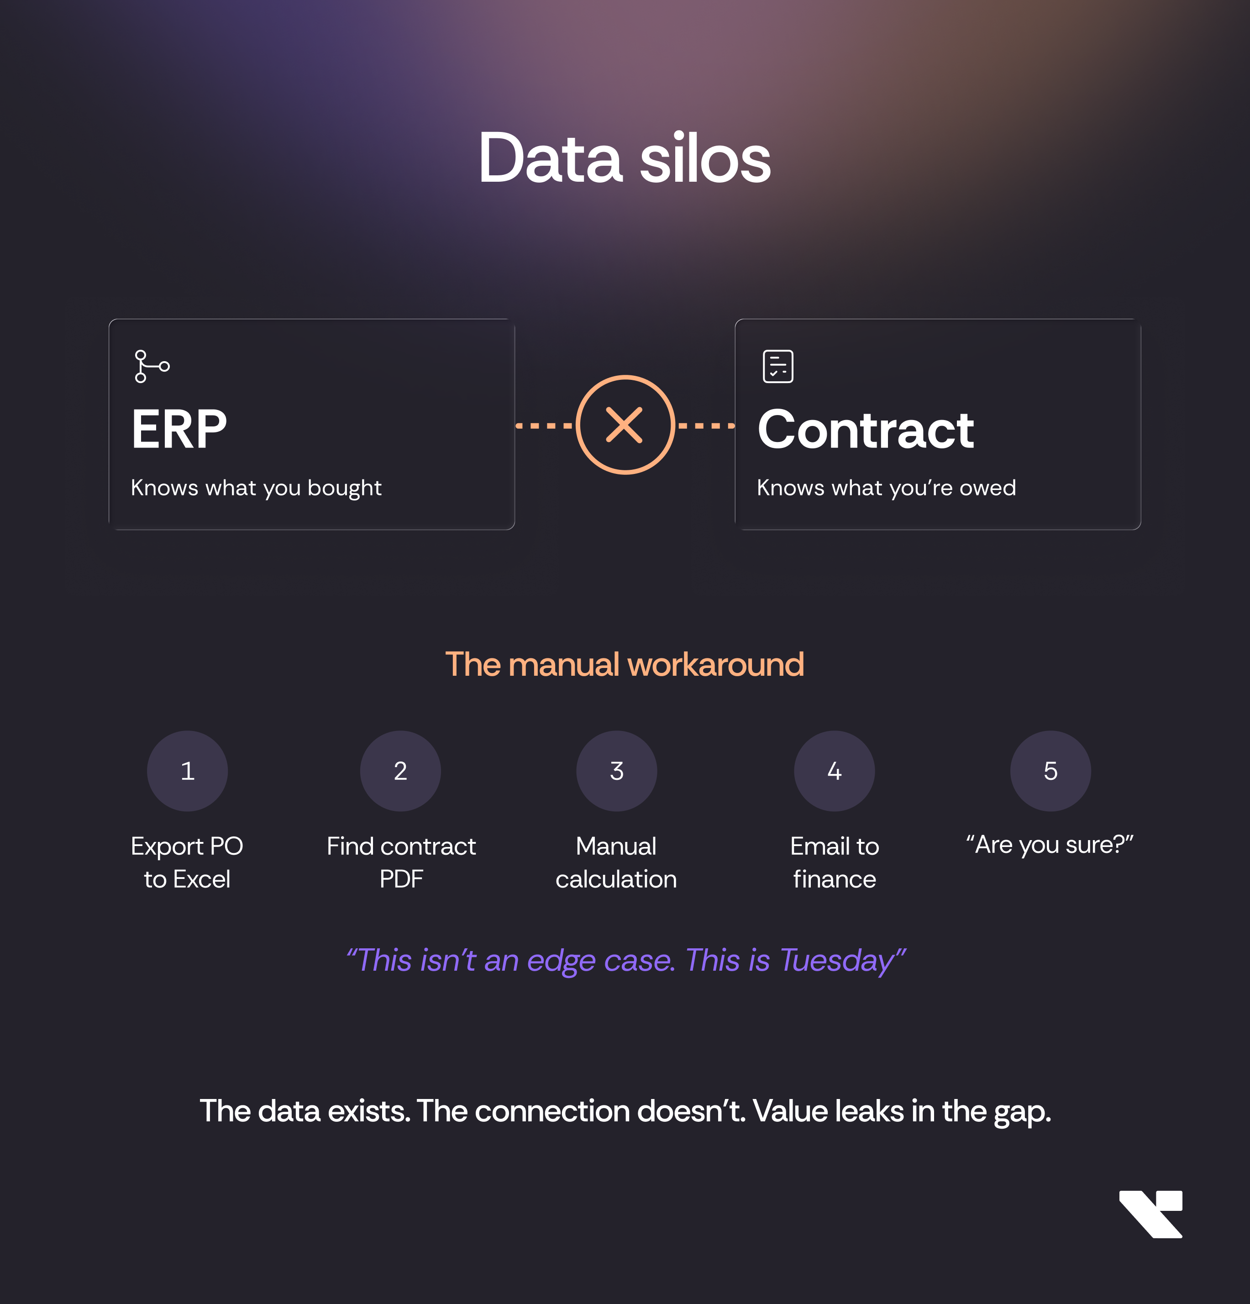Select the step 3 circle
1250x1304 pixels.
(x=617, y=771)
